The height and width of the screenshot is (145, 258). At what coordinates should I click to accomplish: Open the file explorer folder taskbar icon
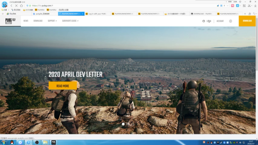coord(45,142)
